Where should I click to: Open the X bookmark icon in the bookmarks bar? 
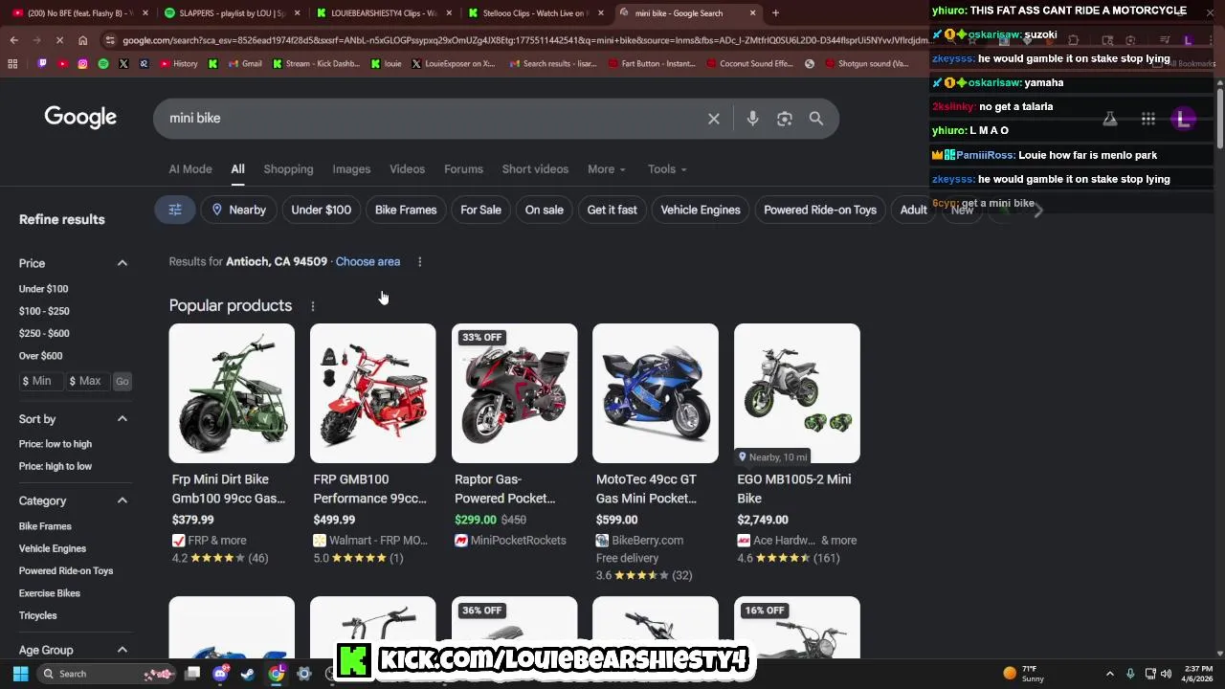(x=123, y=64)
